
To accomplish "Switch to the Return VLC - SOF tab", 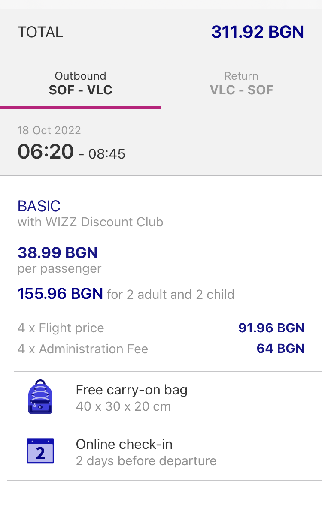I will click(x=241, y=83).
